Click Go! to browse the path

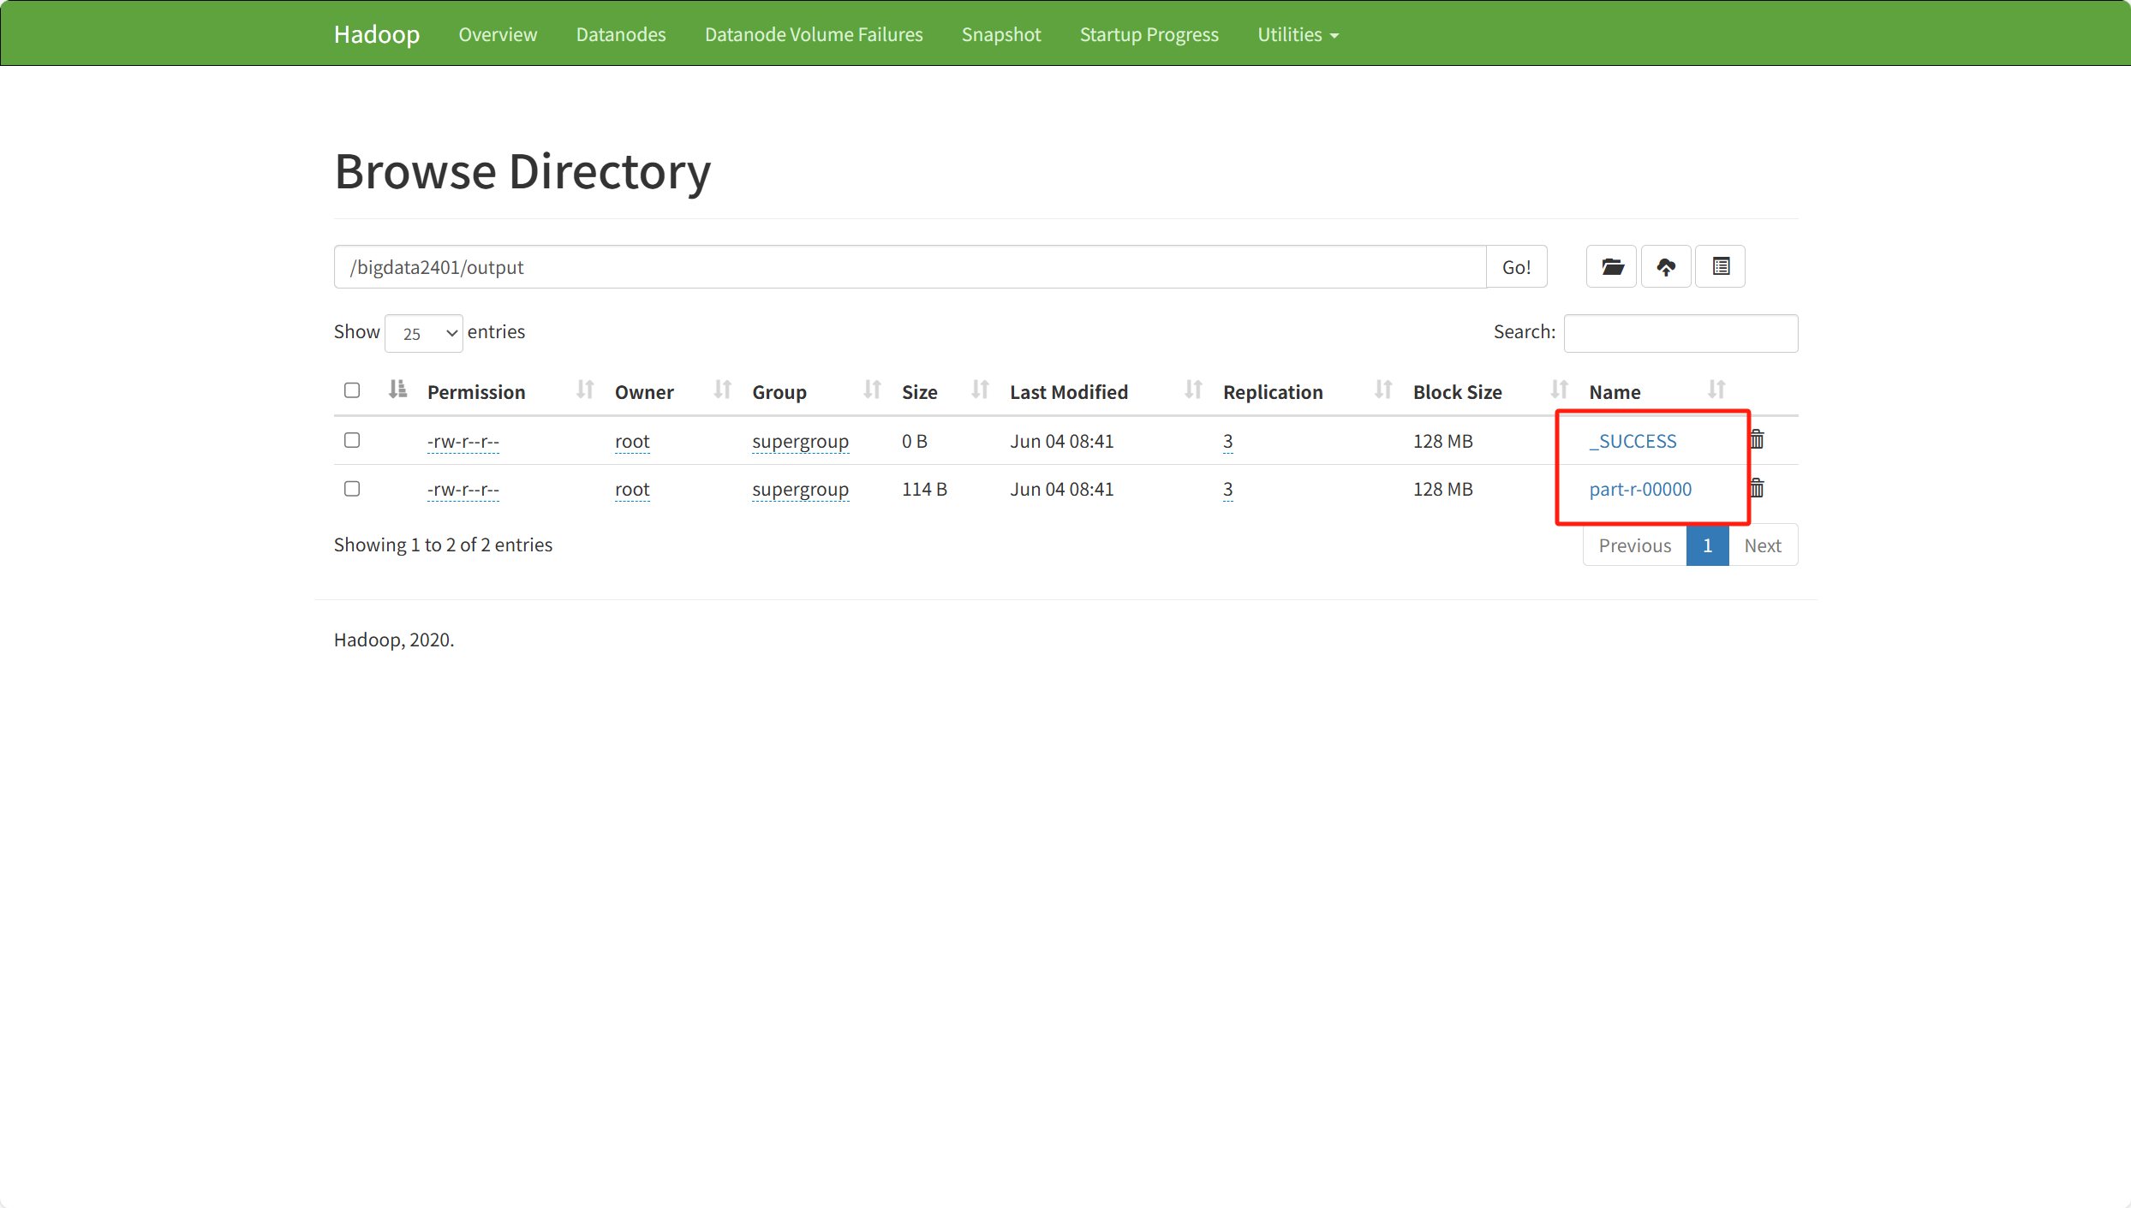(1516, 266)
